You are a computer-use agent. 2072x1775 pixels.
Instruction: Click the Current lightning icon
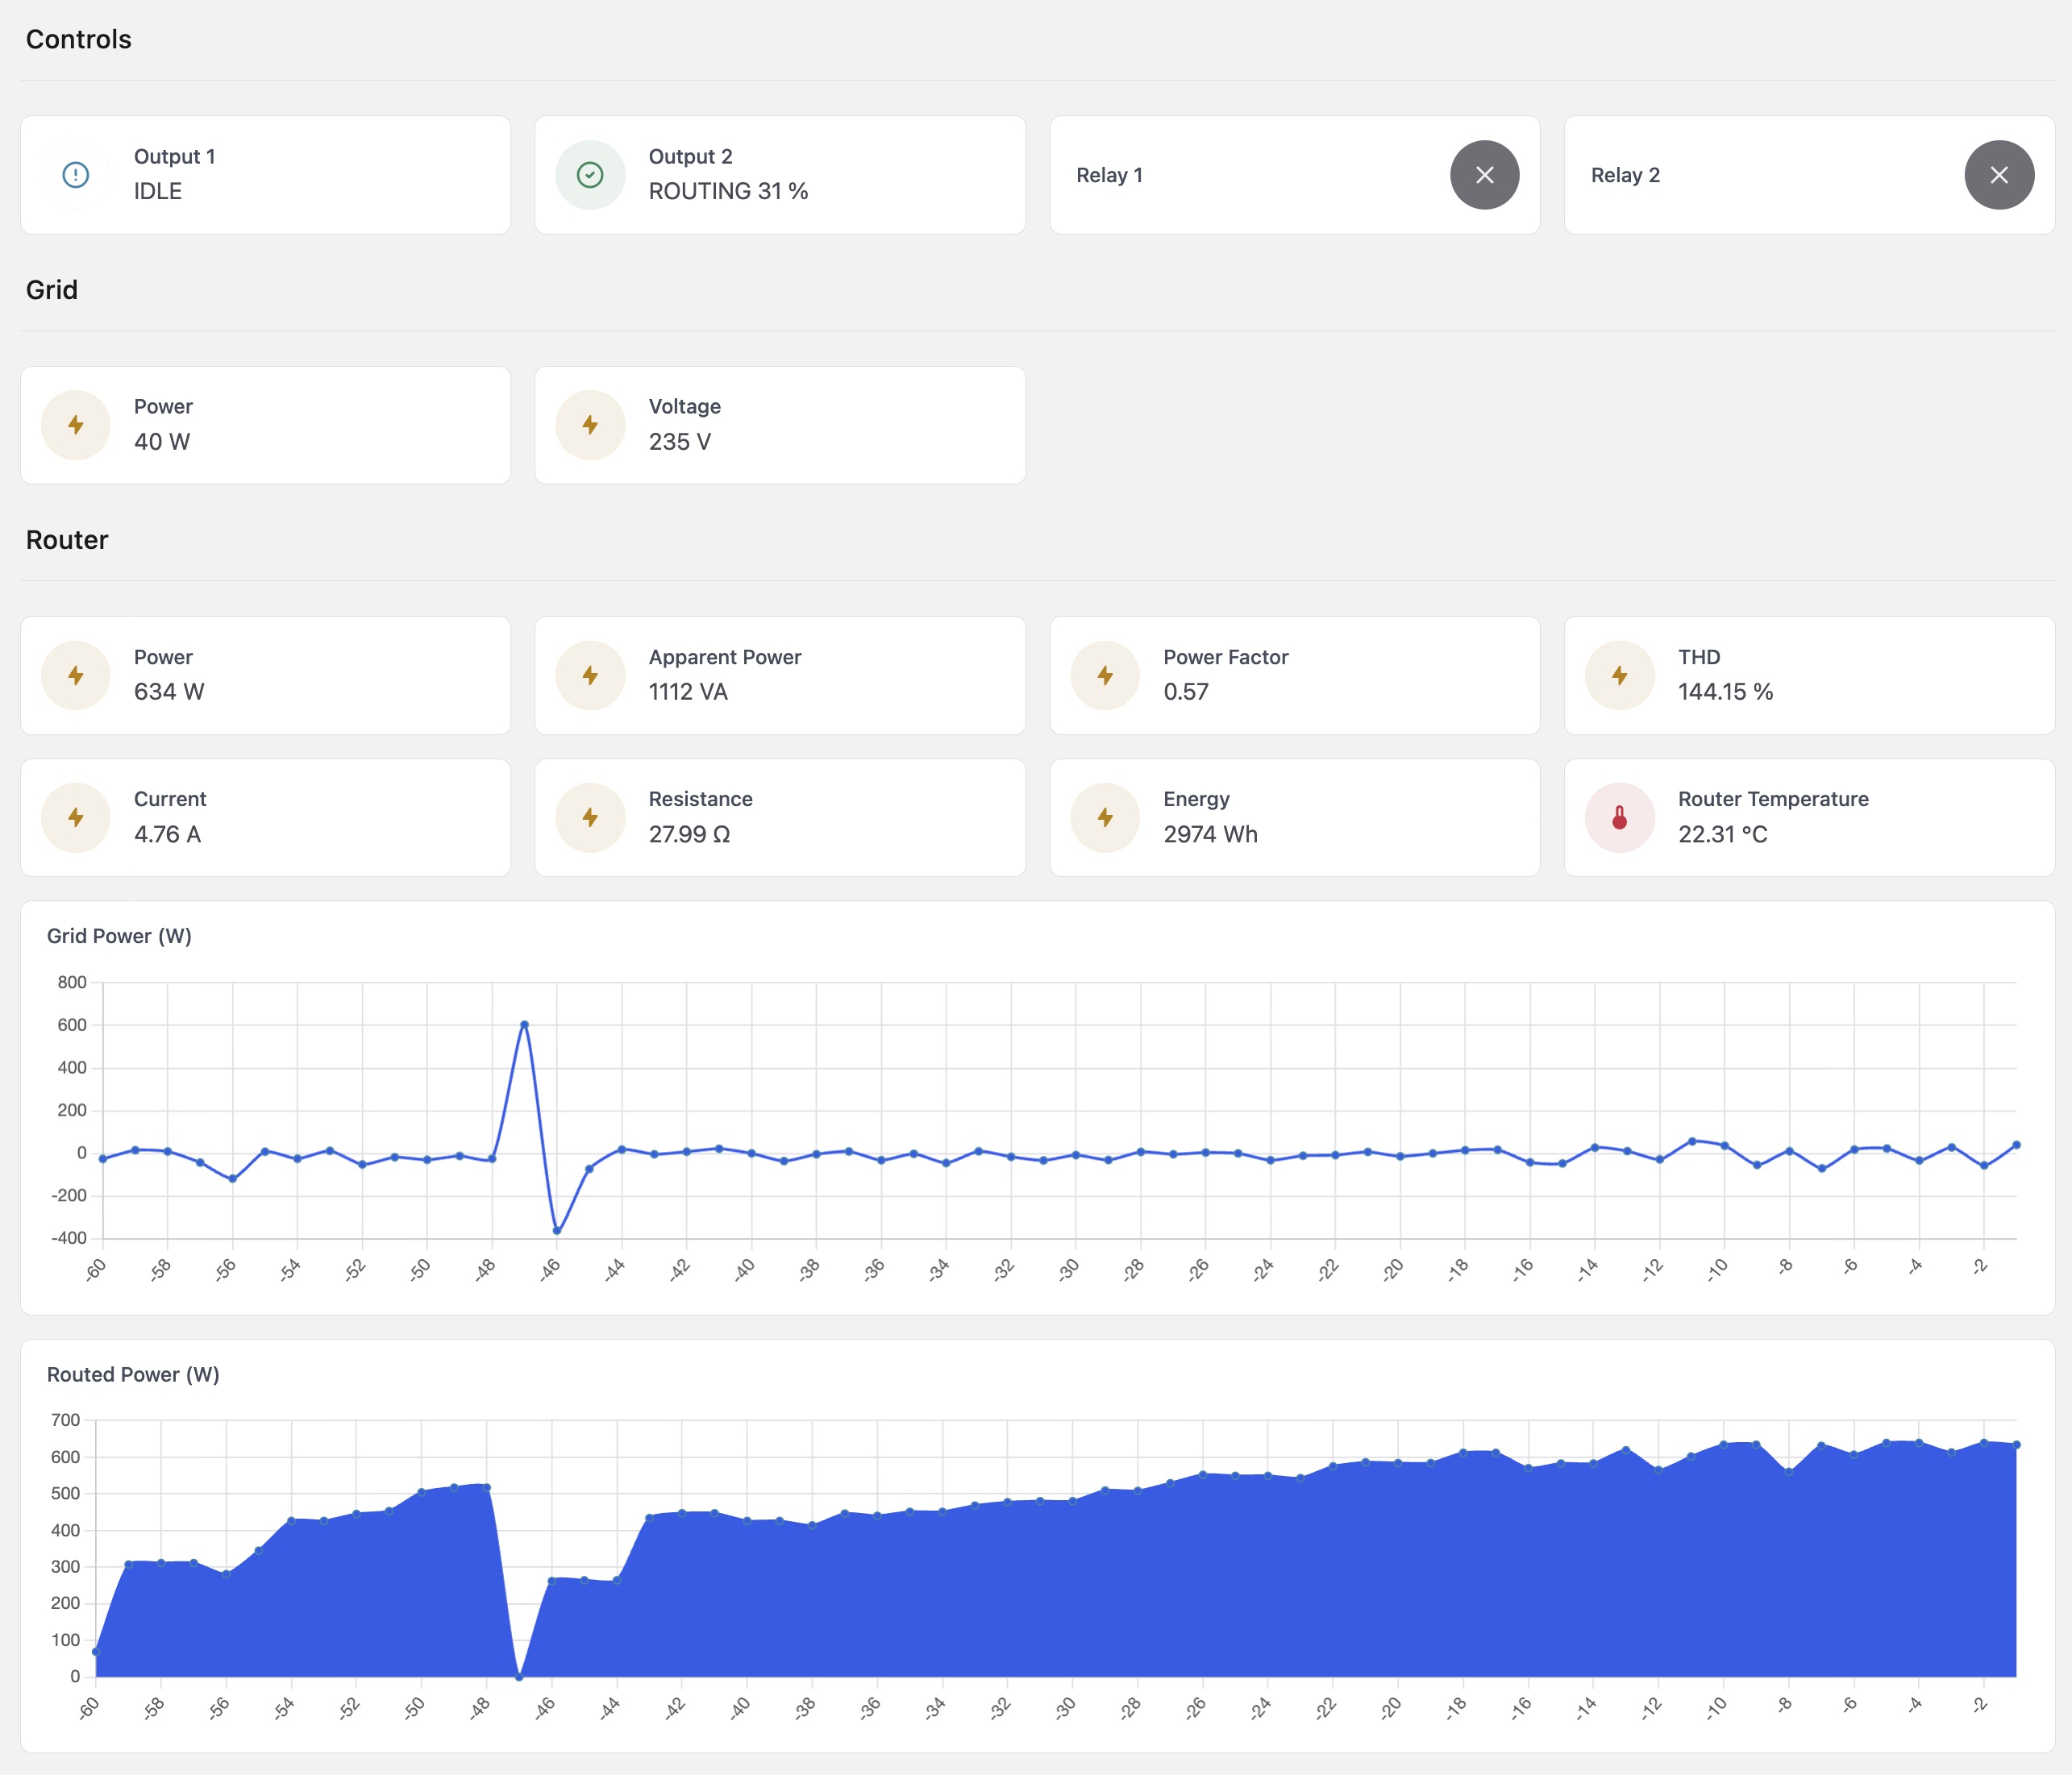pos(76,817)
